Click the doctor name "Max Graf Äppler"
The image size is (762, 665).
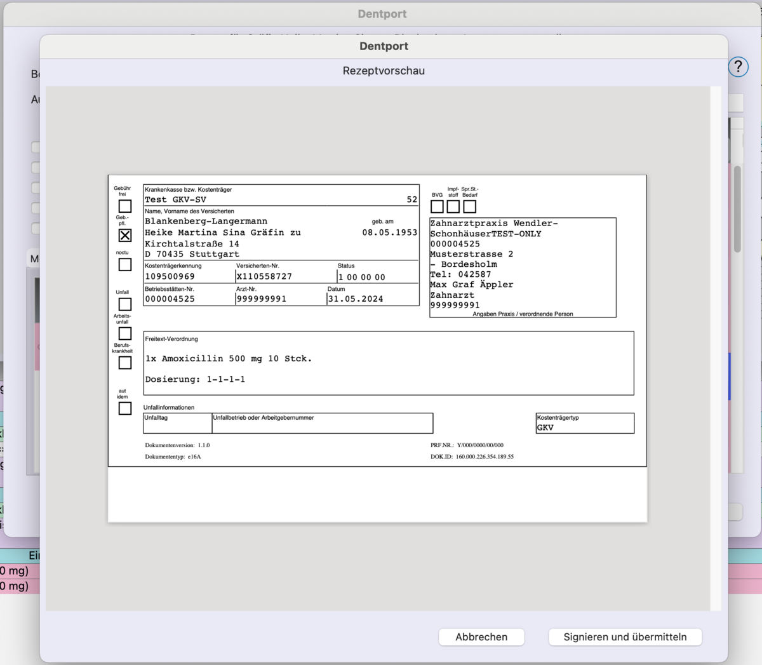(471, 285)
